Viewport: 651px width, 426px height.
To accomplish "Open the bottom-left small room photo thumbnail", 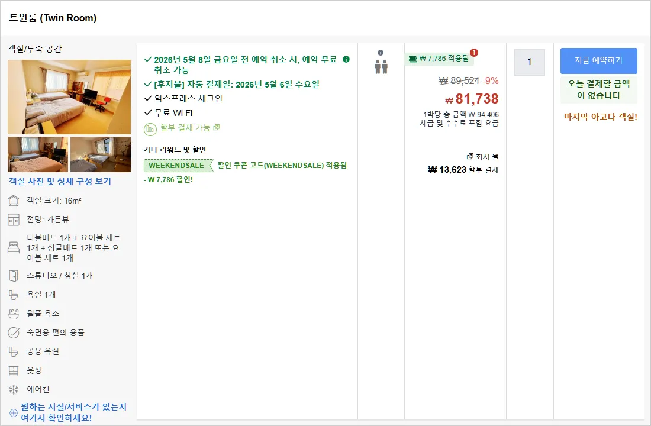I will pos(38,154).
